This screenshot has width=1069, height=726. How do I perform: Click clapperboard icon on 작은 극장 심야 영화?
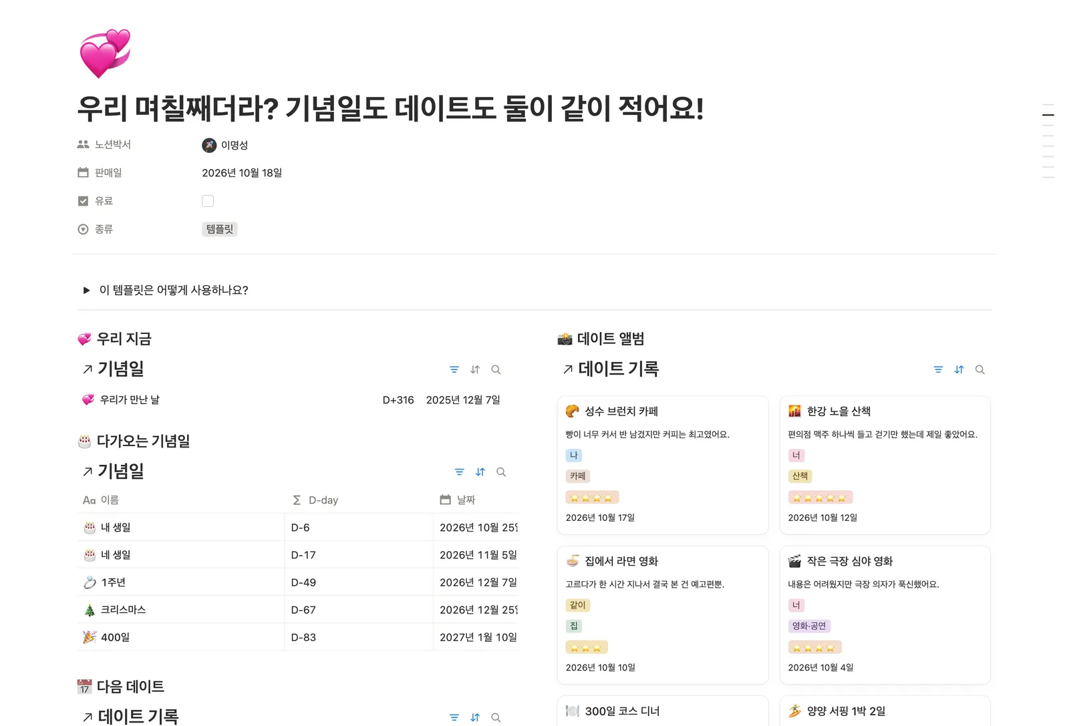pos(794,561)
